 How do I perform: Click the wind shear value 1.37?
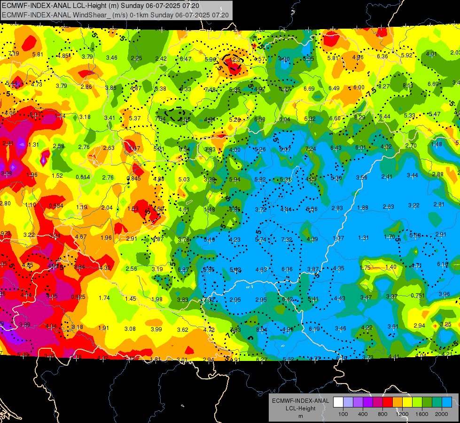[338, 238]
